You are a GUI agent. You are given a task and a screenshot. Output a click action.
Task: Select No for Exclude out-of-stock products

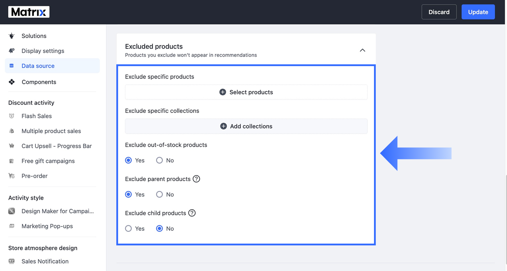pyautogui.click(x=160, y=160)
